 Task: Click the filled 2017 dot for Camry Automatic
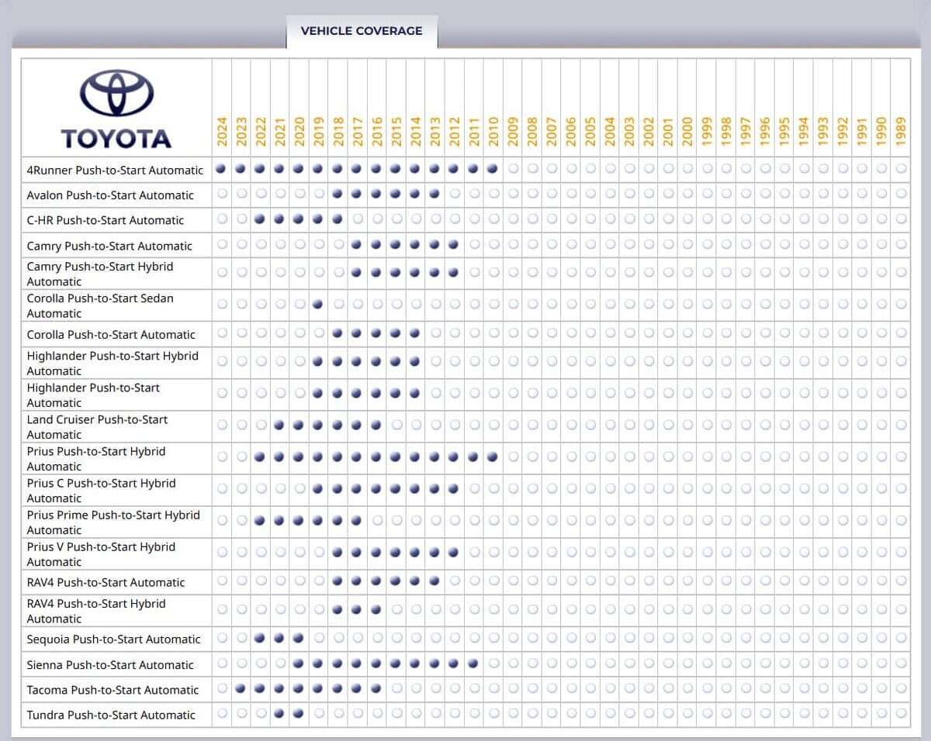357,245
